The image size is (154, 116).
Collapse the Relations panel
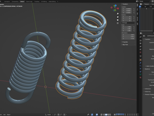147,69
